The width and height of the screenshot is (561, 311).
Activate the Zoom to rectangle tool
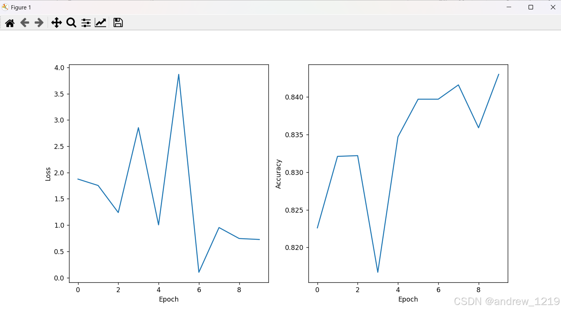pos(71,23)
